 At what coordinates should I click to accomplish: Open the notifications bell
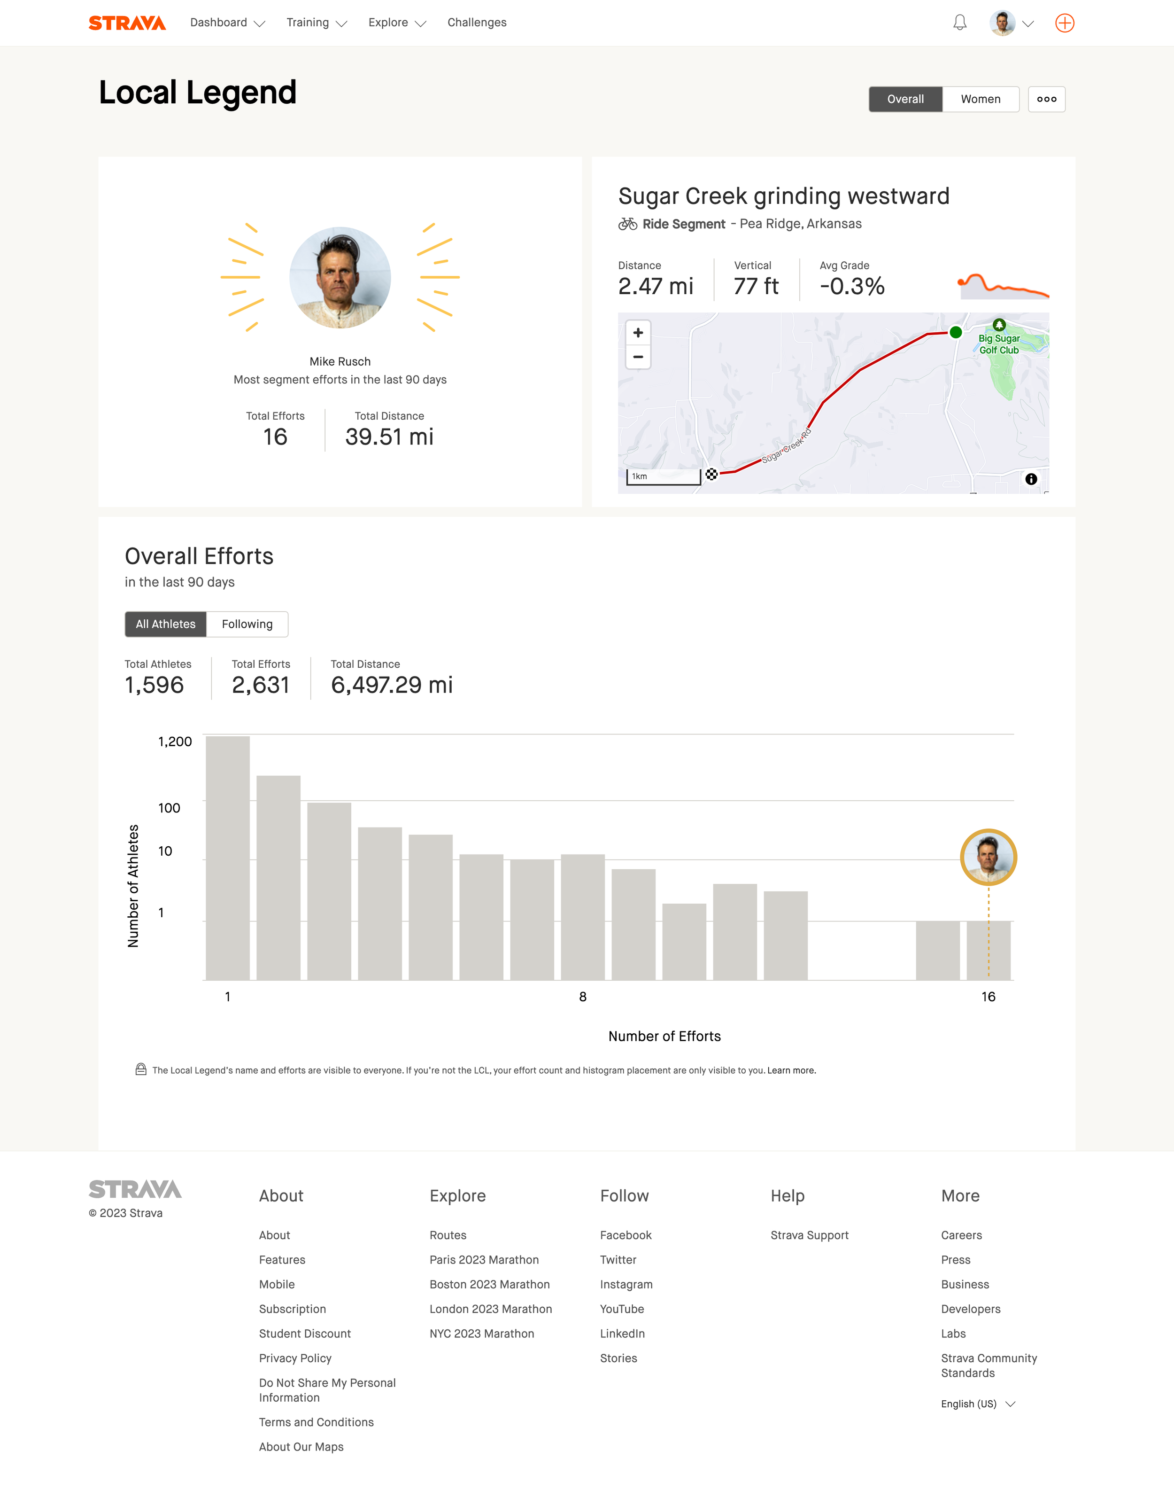(959, 23)
